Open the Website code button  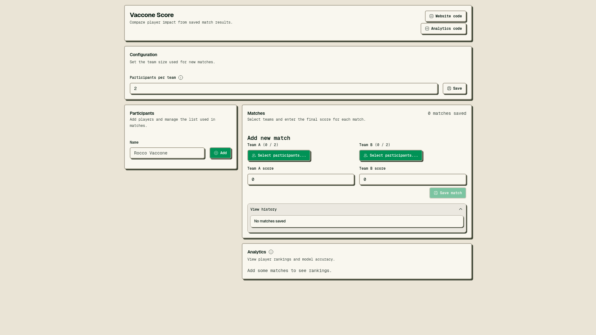[445, 16]
